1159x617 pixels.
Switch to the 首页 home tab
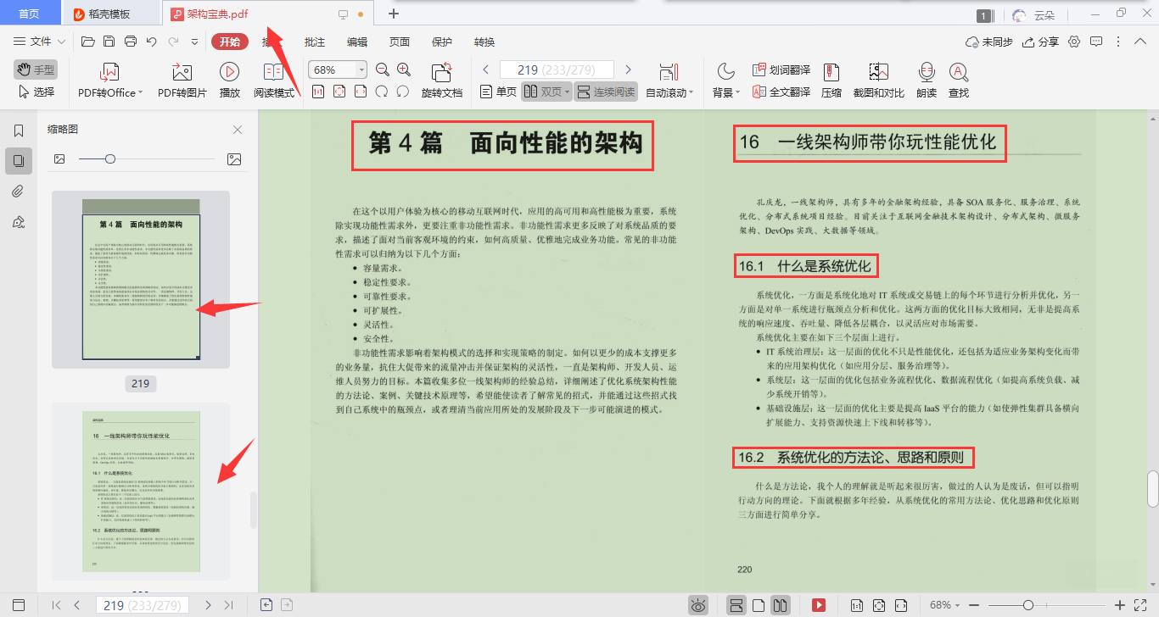[30, 14]
